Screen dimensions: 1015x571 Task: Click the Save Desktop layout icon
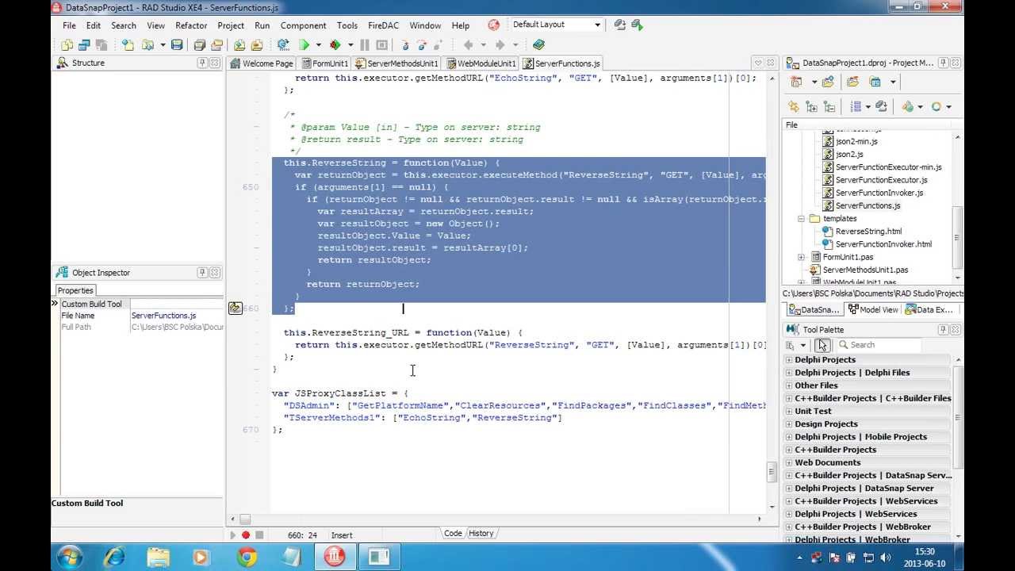click(x=620, y=25)
